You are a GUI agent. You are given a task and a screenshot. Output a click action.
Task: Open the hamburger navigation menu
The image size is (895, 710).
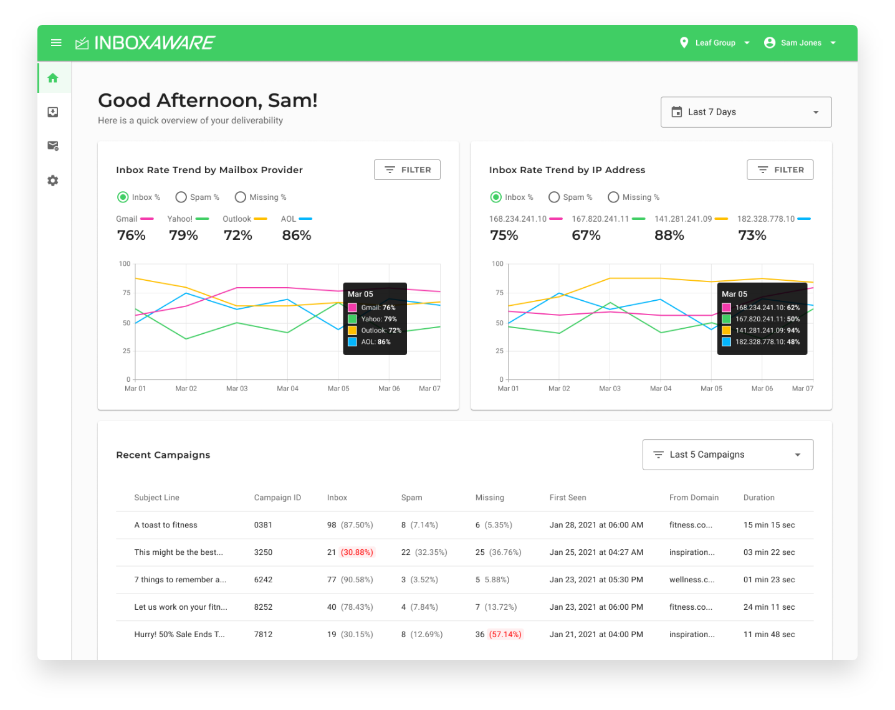click(56, 43)
